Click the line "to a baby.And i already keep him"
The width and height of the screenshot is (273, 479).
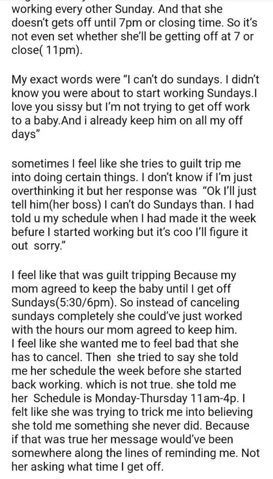(127, 121)
